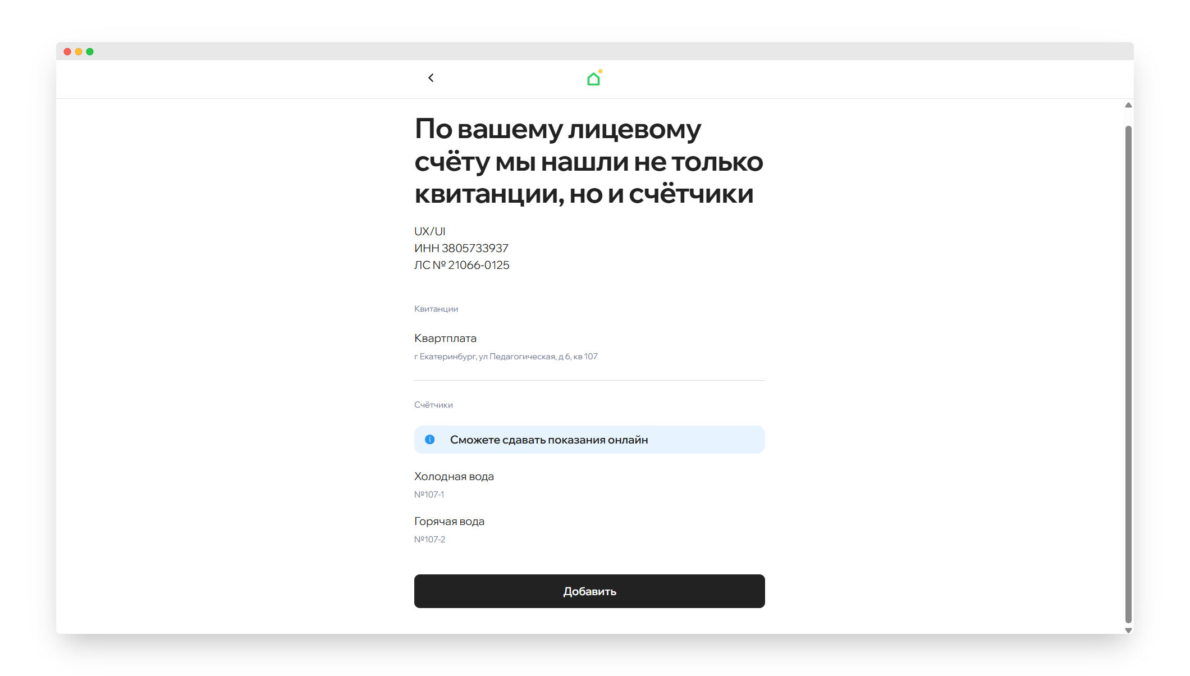Select the Квартплата receipt item
Viewport: 1190px width, 676px height.
(445, 338)
